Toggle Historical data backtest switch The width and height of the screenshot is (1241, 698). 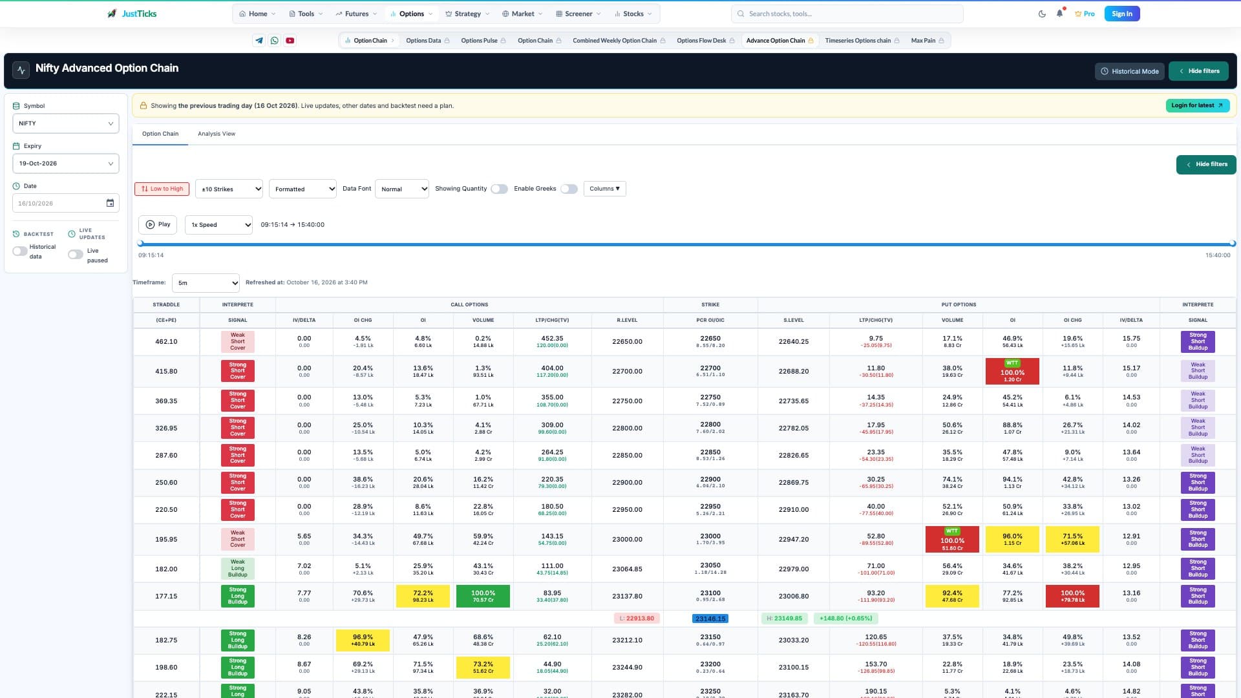click(x=20, y=251)
